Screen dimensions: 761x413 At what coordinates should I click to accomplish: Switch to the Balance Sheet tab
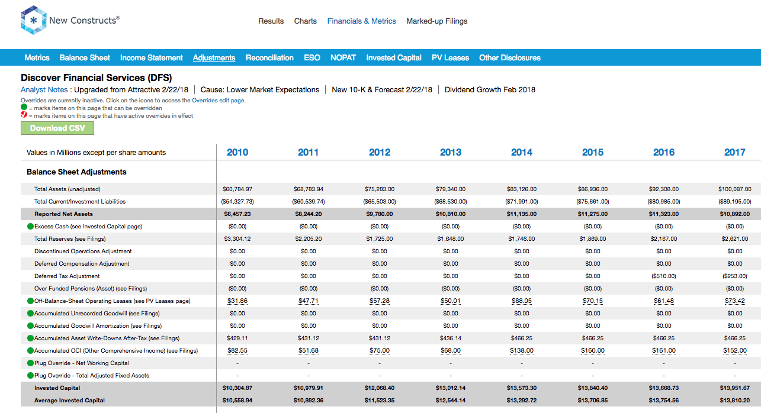coord(85,57)
